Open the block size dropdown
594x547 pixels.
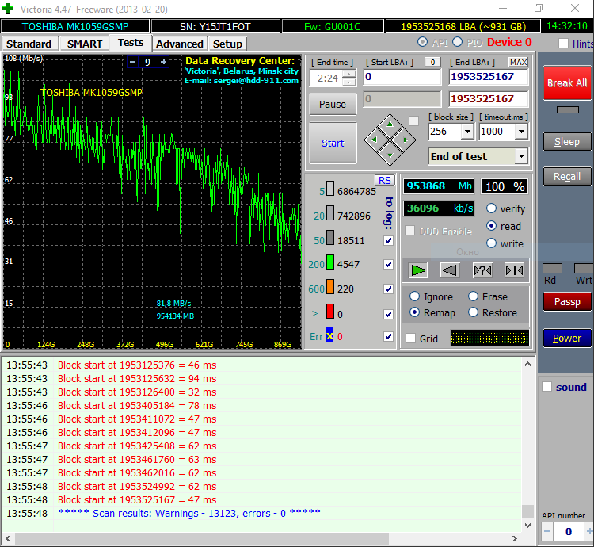click(466, 132)
